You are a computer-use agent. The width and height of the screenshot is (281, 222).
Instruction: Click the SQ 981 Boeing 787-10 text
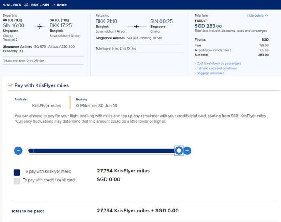point(145,38)
